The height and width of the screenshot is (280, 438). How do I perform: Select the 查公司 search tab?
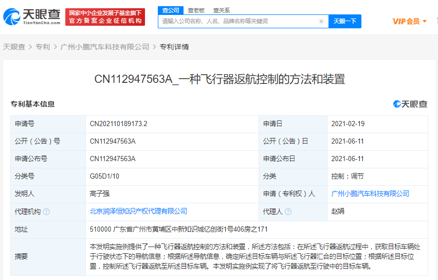tap(171, 10)
